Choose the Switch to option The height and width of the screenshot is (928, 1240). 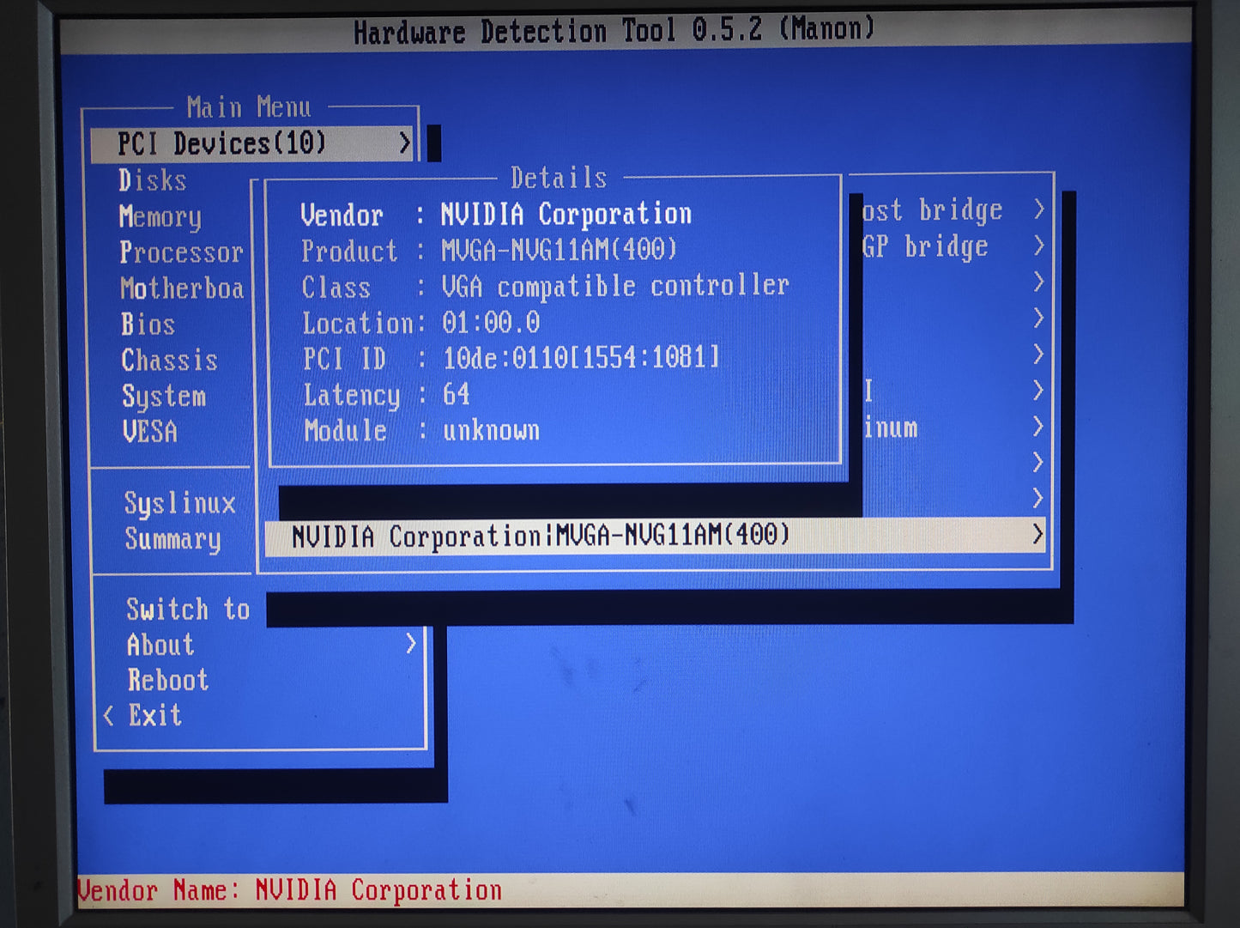tap(187, 609)
